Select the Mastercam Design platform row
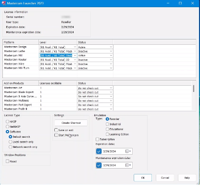200x185 pixels. (15, 47)
